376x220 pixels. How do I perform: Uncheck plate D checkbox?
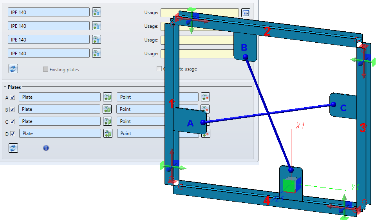pos(13,134)
